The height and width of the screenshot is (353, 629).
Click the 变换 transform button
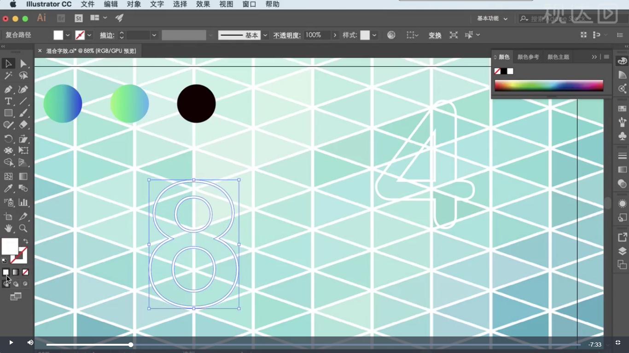coord(435,35)
